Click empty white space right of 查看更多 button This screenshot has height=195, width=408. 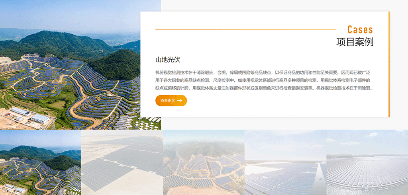(279, 101)
